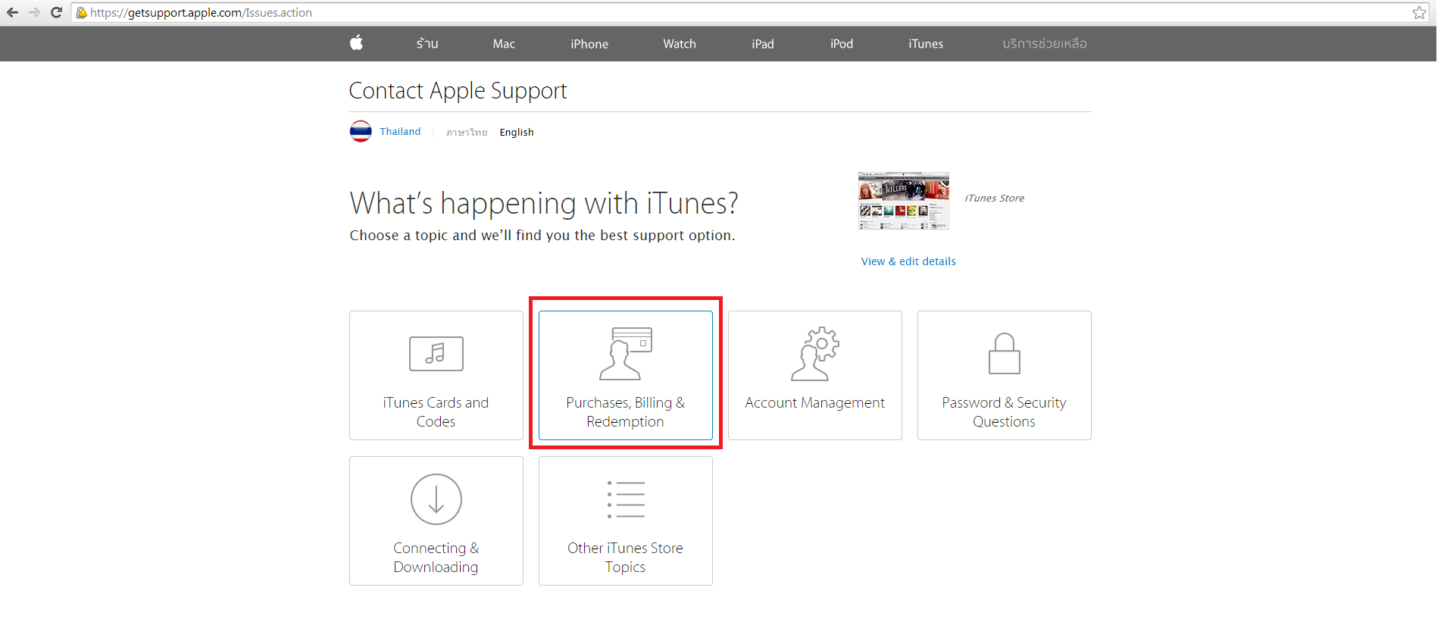Image resolution: width=1447 pixels, height=644 pixels.
Task: Open the Mac menu item
Action: [504, 44]
